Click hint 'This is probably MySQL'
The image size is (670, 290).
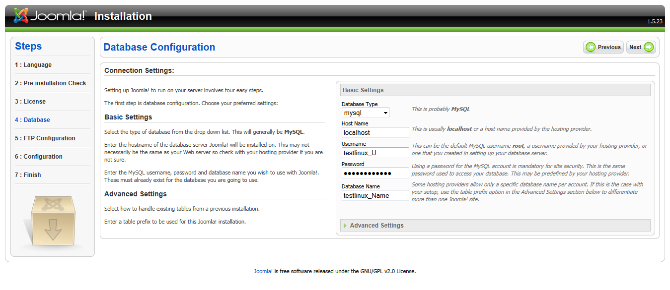coord(441,109)
